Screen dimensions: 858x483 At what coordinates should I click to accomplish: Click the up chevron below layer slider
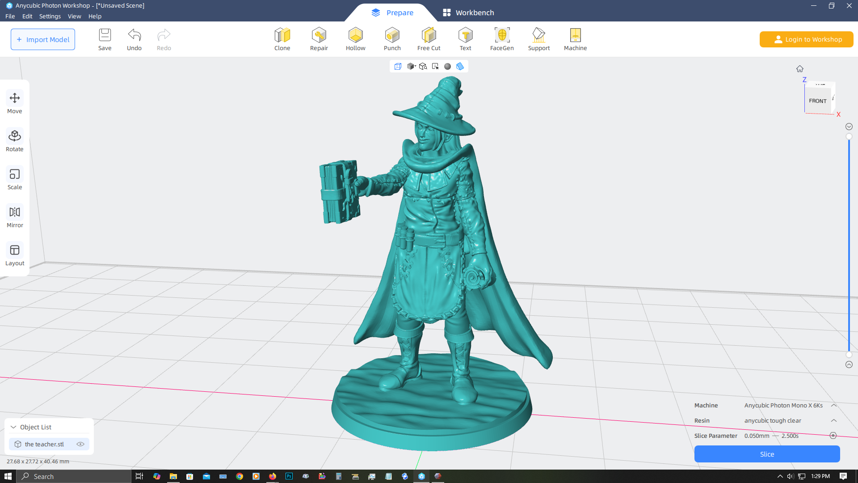pyautogui.click(x=849, y=364)
